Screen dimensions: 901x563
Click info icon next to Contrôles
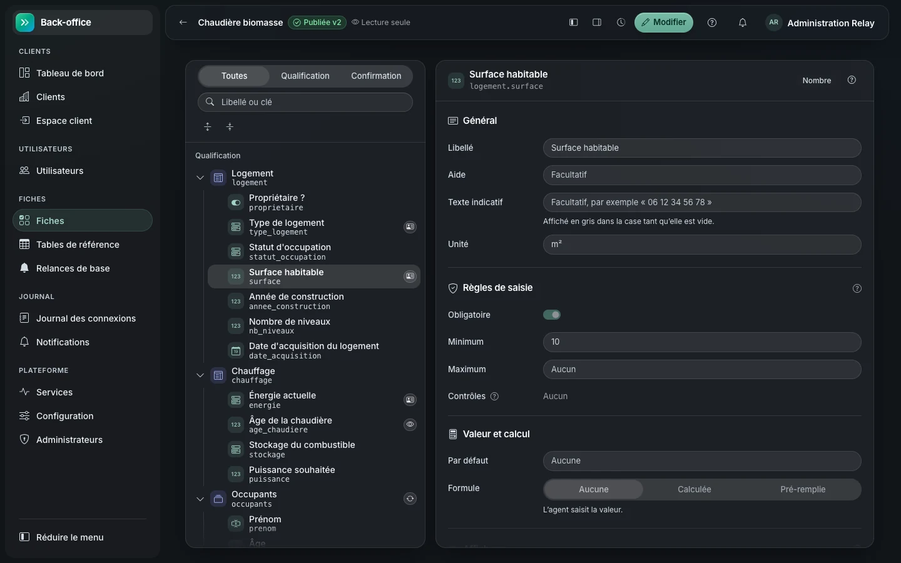click(x=494, y=397)
